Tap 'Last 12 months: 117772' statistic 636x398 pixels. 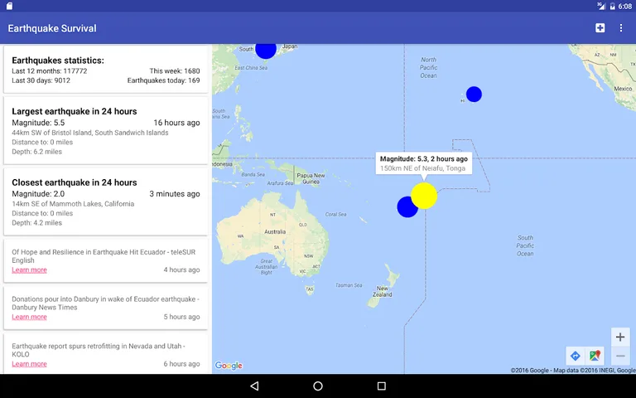(x=50, y=71)
